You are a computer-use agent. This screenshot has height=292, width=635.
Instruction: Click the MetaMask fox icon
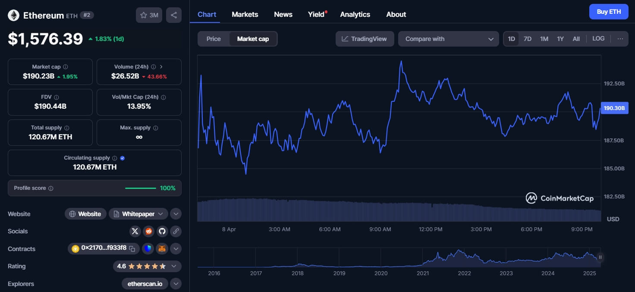[x=161, y=248]
